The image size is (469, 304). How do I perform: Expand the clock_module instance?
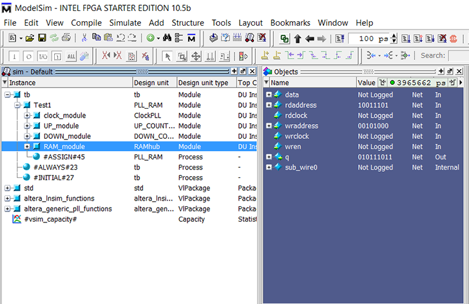(27, 116)
